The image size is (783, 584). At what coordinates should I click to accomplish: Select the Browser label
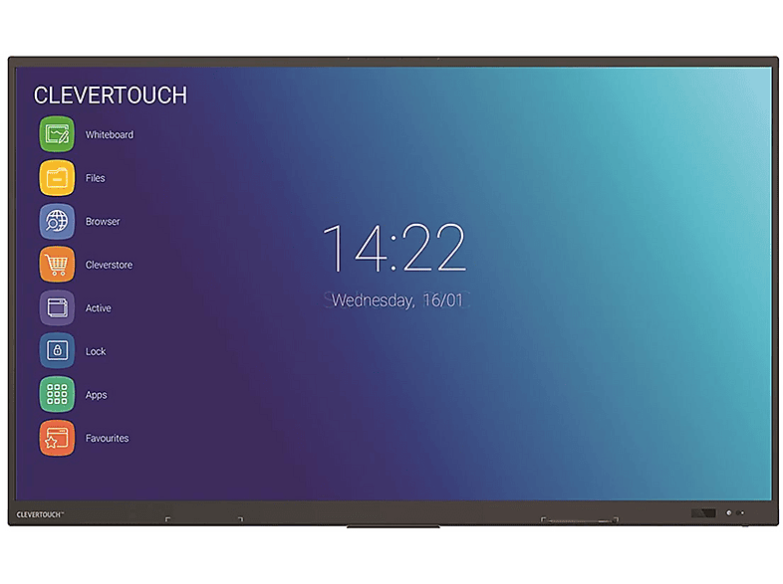103,222
